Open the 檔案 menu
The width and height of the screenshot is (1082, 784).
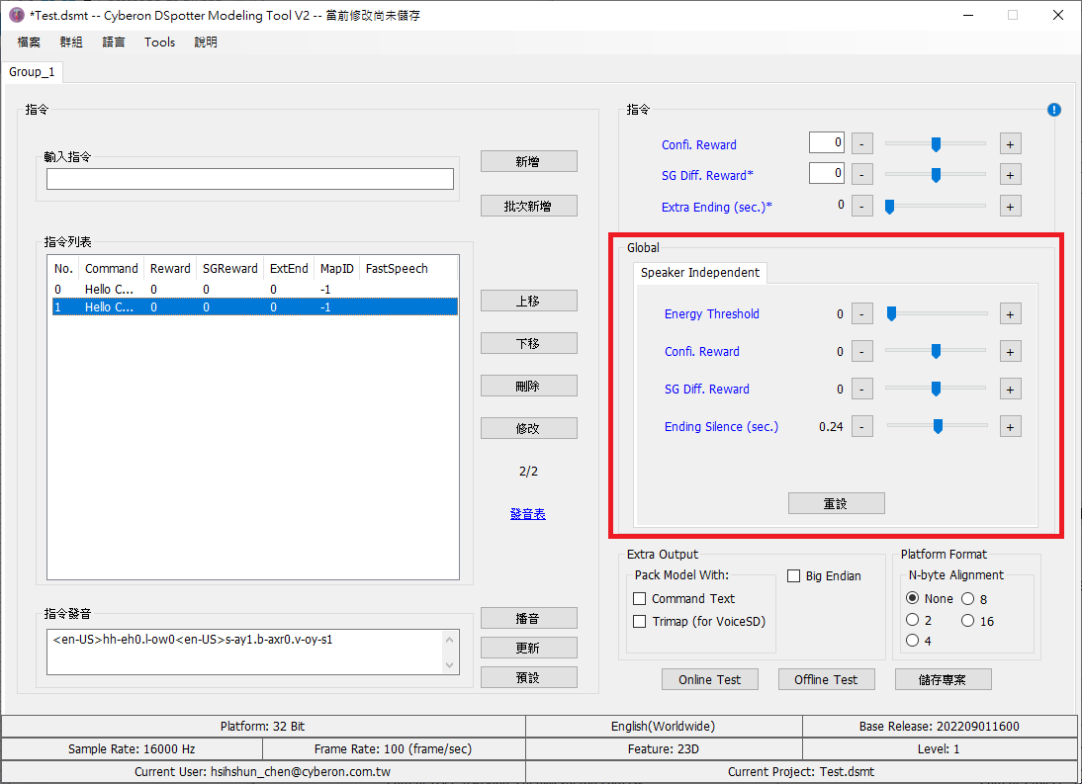coord(29,43)
